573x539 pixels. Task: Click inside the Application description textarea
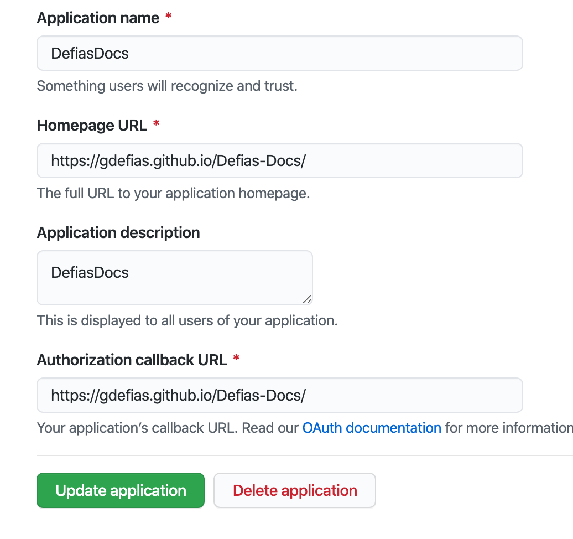(175, 277)
